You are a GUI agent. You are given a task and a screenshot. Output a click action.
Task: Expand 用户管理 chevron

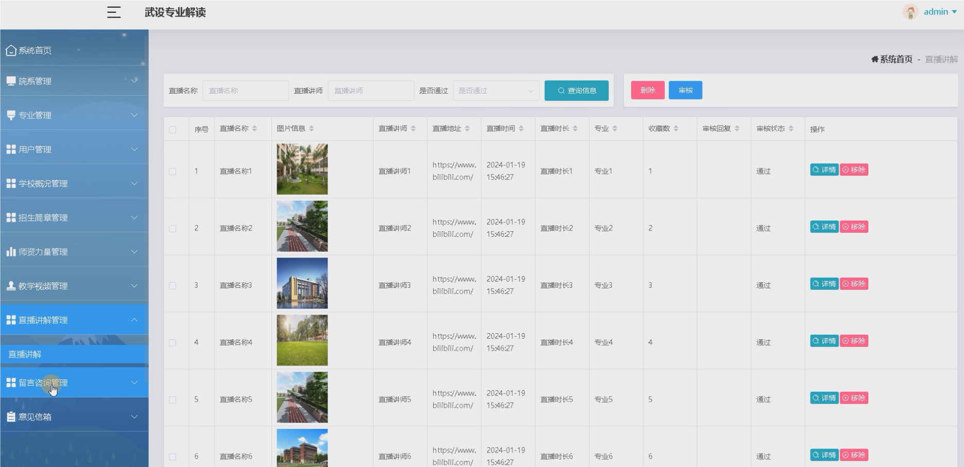click(134, 149)
